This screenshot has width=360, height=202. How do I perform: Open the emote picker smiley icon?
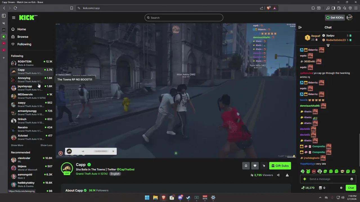pyautogui.click(x=352, y=179)
